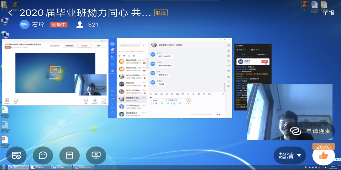Expand the 超清 quality dropdown
Image resolution: width=341 pixels, height=170 pixels.
coord(290,155)
